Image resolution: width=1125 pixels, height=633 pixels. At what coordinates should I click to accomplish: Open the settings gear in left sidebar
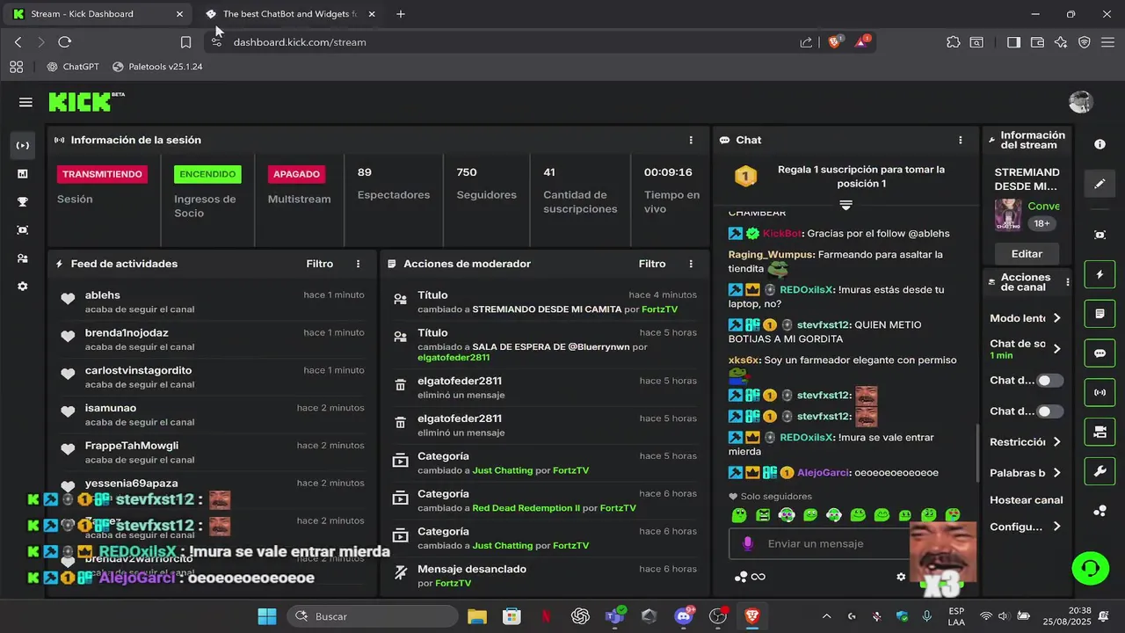23,287
